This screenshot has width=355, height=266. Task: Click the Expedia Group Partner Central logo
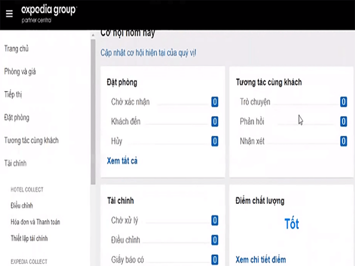click(49, 13)
